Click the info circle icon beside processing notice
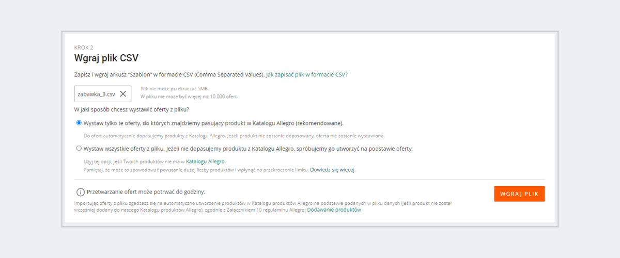 81,192
